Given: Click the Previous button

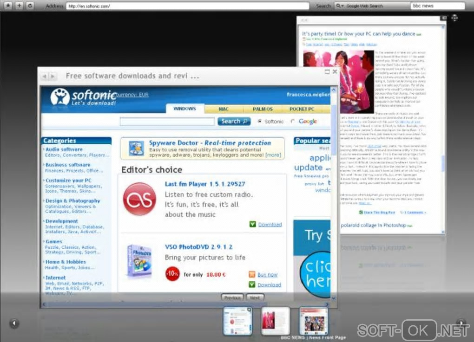Looking at the screenshot, I should (232, 297).
